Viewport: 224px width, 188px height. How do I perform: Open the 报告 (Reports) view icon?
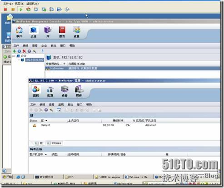click(x=62, y=32)
